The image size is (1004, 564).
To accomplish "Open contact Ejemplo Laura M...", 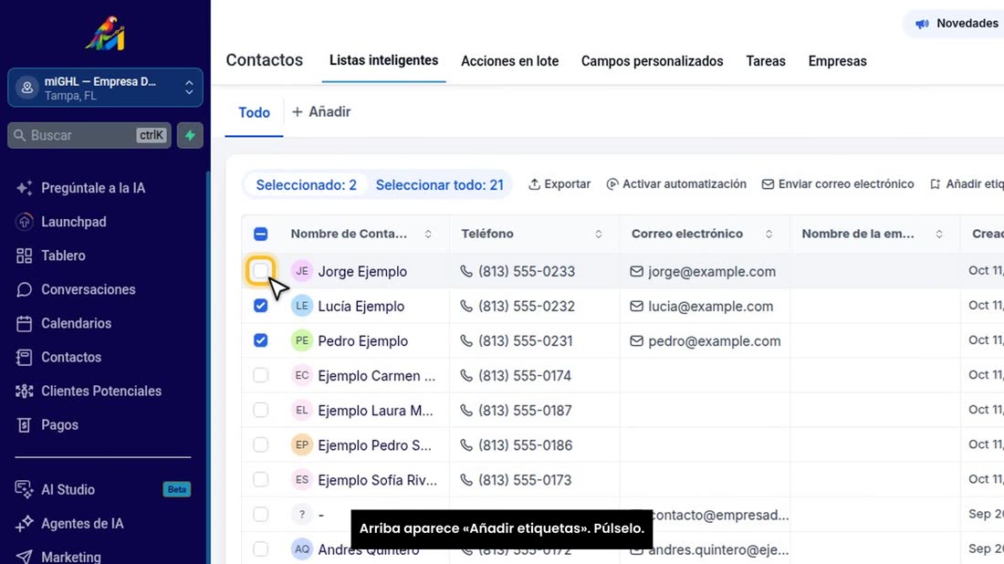I will [x=375, y=411].
